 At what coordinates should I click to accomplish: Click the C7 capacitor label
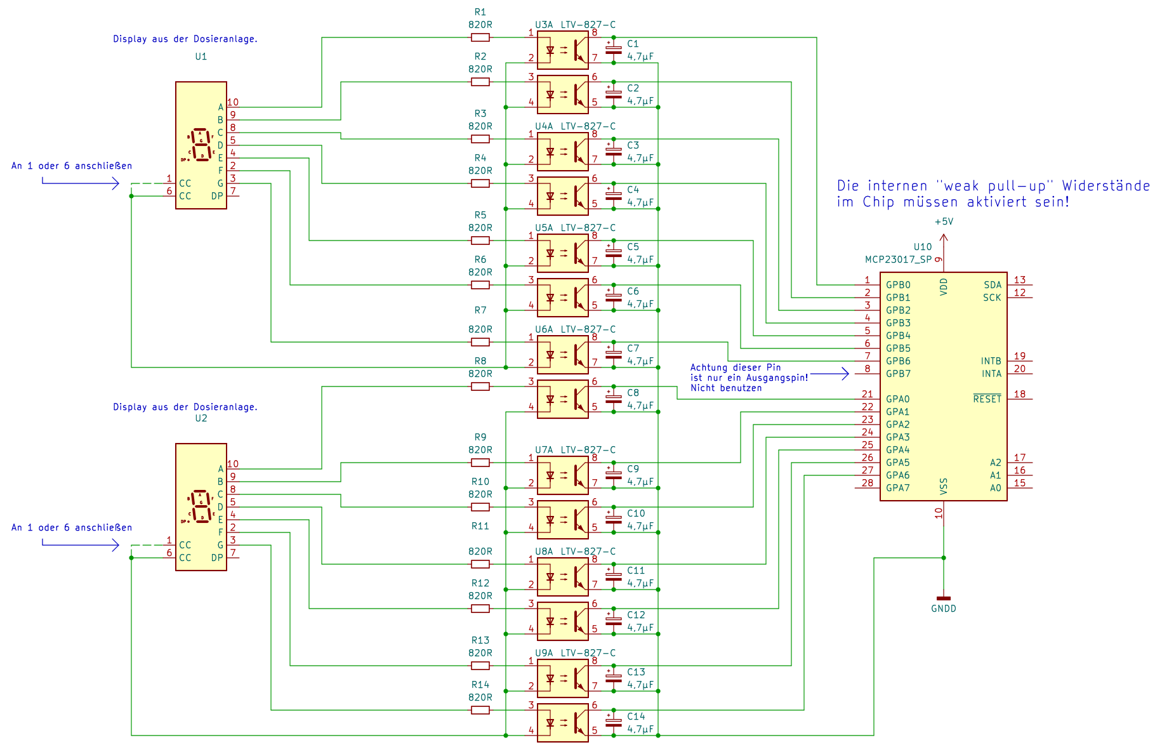click(633, 348)
